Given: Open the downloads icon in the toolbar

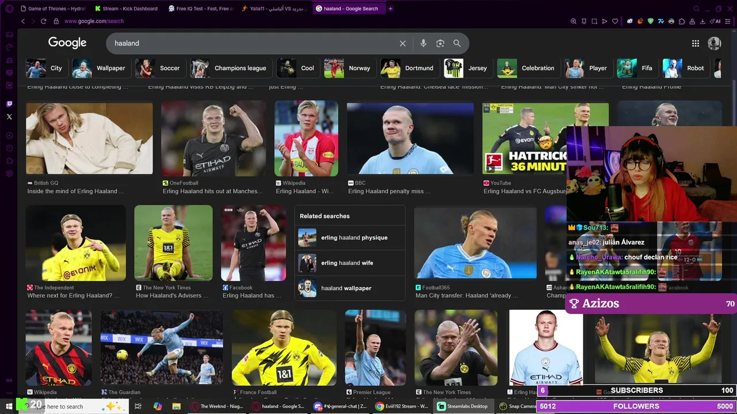Looking at the screenshot, I should click(702, 21).
